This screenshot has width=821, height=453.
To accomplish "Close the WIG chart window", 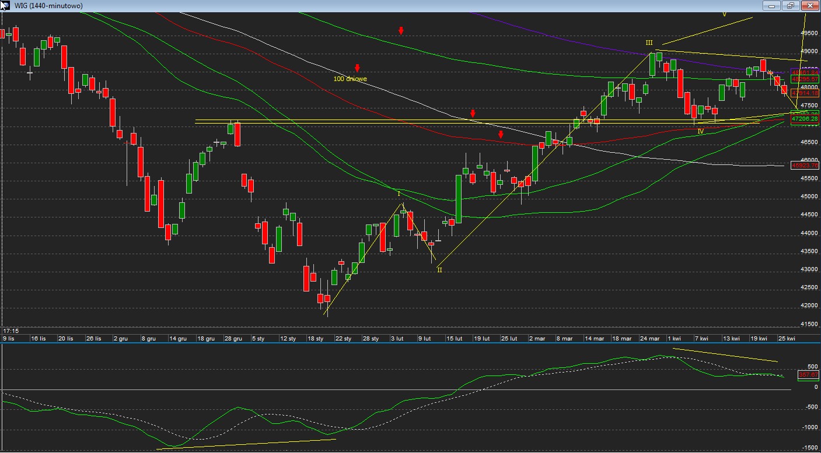I will 809,5.
